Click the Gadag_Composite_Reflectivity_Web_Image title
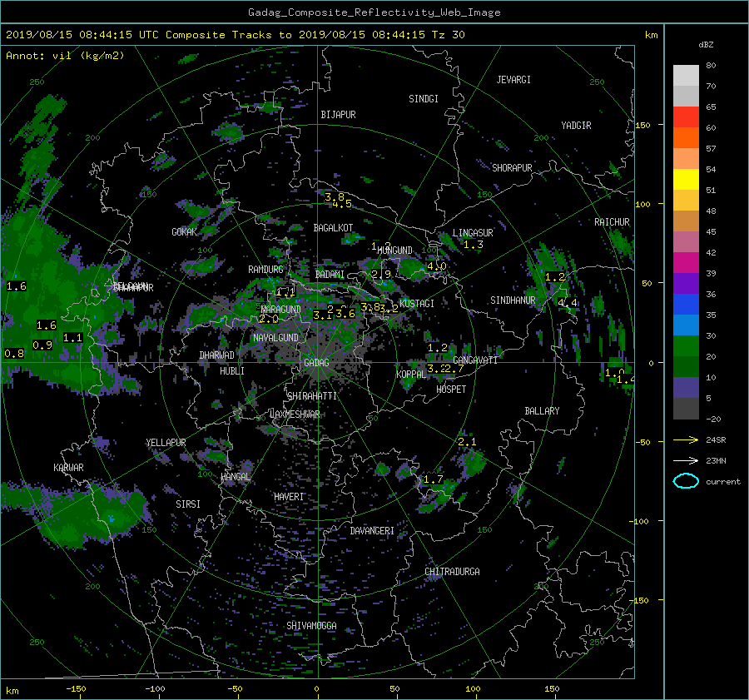The image size is (749, 700). click(x=374, y=12)
